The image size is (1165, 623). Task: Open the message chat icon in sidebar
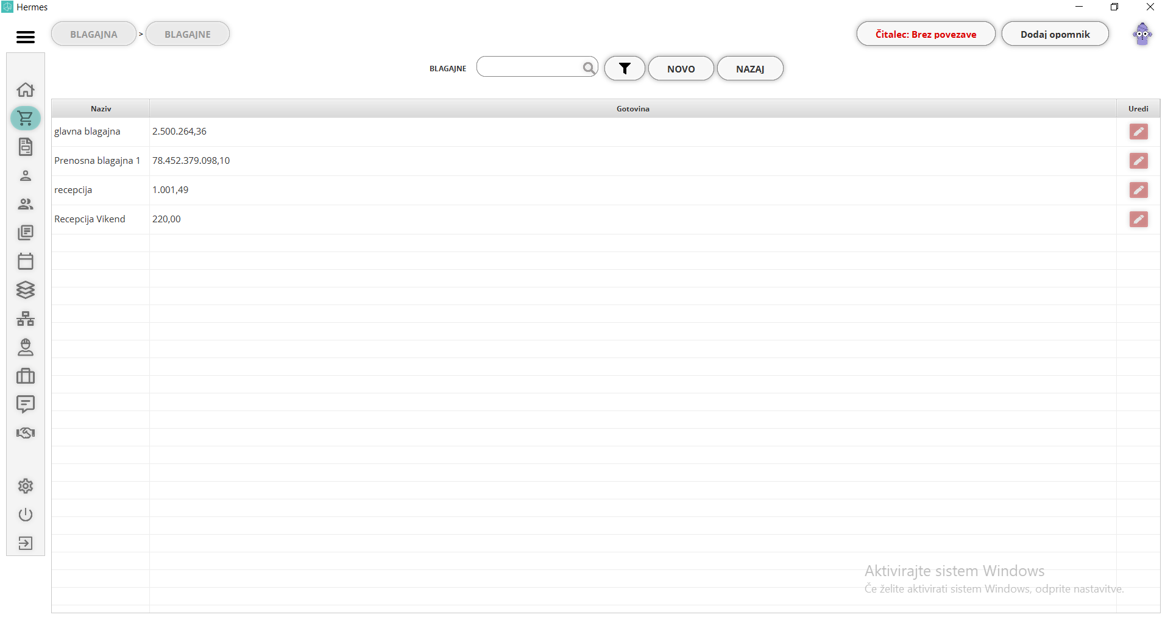coord(26,404)
